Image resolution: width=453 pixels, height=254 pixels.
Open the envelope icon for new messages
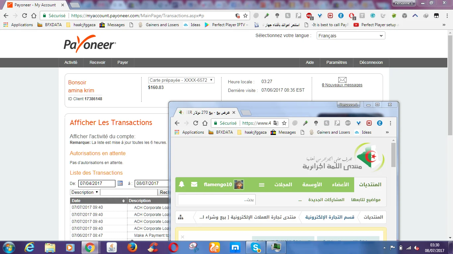[x=342, y=80]
